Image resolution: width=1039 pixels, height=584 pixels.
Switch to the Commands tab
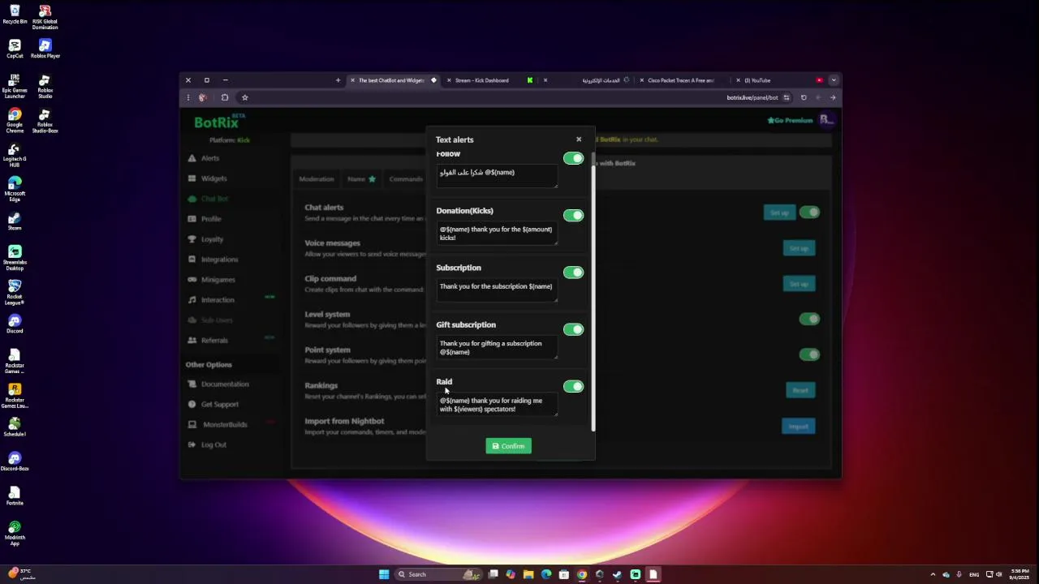coord(406,179)
